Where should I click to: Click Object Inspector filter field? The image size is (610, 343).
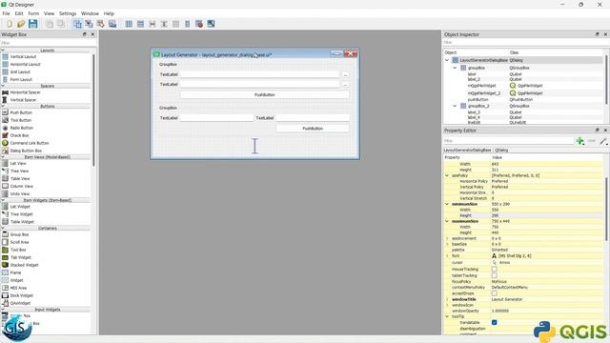[x=525, y=42]
